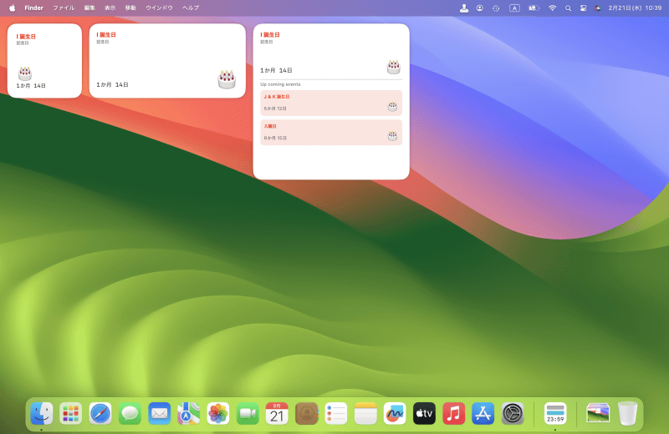Activate Siri from the menu bar
This screenshot has height=434, width=669.
click(598, 8)
